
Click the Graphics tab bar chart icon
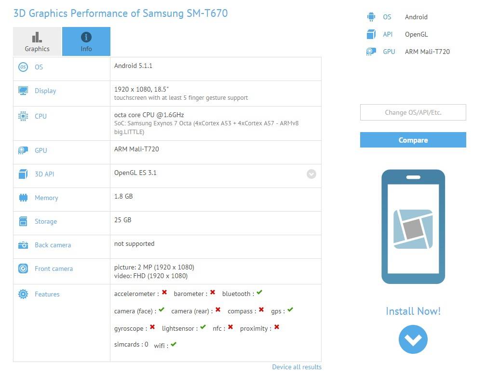pyautogui.click(x=37, y=37)
